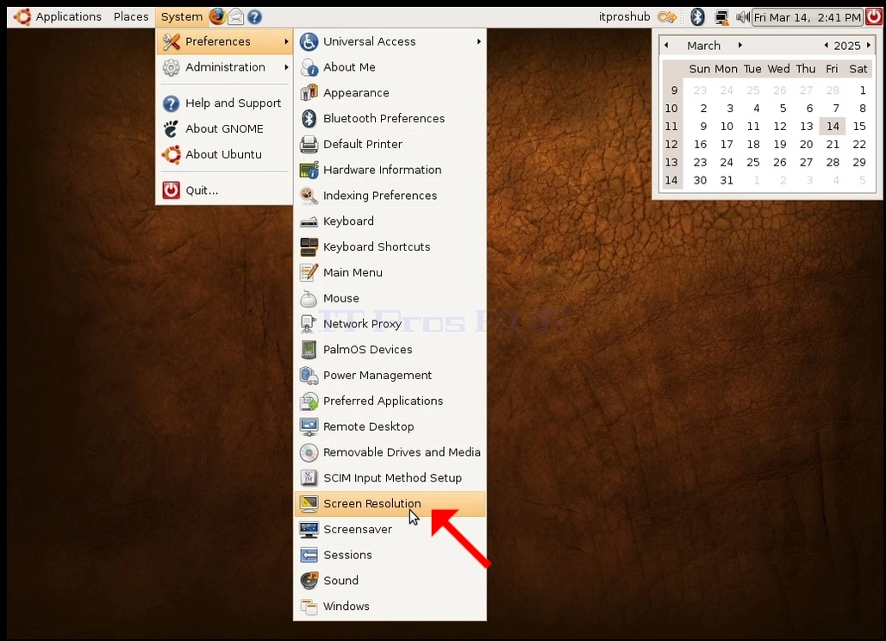The image size is (886, 641).
Task: Expand the Administration submenu
Action: pyautogui.click(x=224, y=67)
